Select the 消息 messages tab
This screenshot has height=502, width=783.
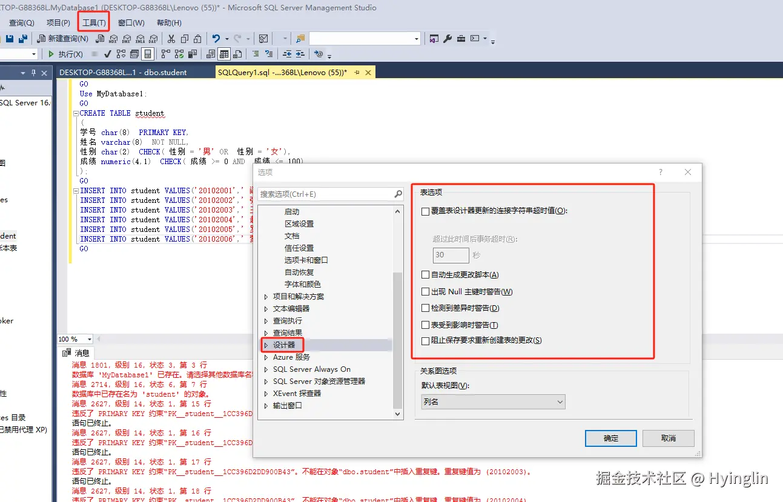click(x=76, y=353)
